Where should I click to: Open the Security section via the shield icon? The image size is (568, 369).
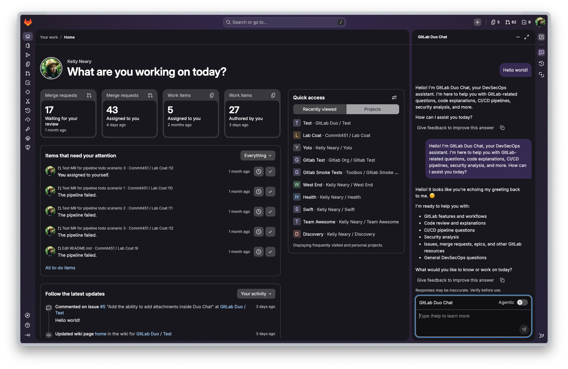click(x=27, y=147)
